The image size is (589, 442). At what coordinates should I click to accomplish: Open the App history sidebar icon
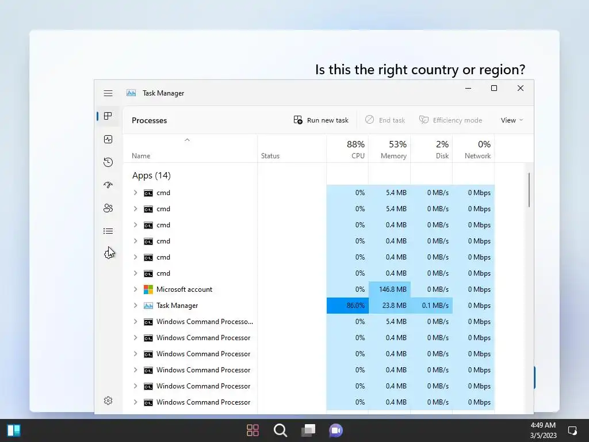click(108, 162)
